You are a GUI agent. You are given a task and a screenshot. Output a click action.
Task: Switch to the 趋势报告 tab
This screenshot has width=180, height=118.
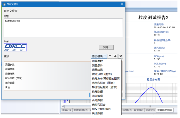tap(139, 110)
